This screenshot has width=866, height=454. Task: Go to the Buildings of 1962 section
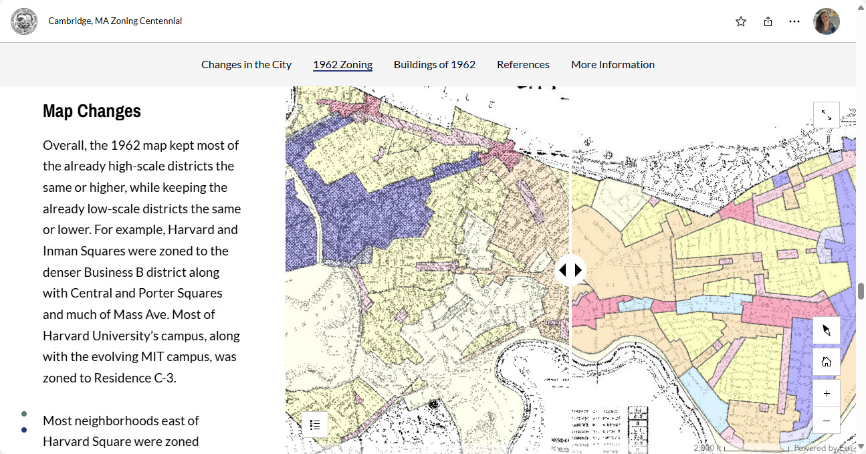434,65
